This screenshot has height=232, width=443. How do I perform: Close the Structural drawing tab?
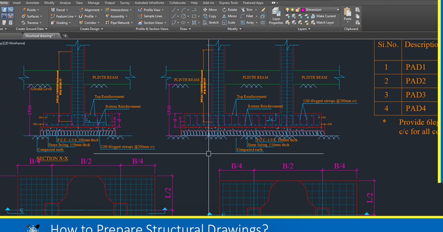click(56, 36)
